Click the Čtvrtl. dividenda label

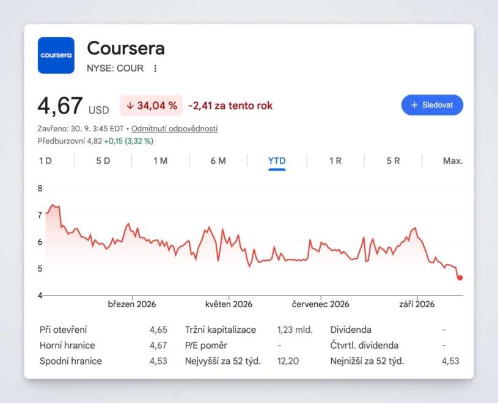pyautogui.click(x=364, y=345)
